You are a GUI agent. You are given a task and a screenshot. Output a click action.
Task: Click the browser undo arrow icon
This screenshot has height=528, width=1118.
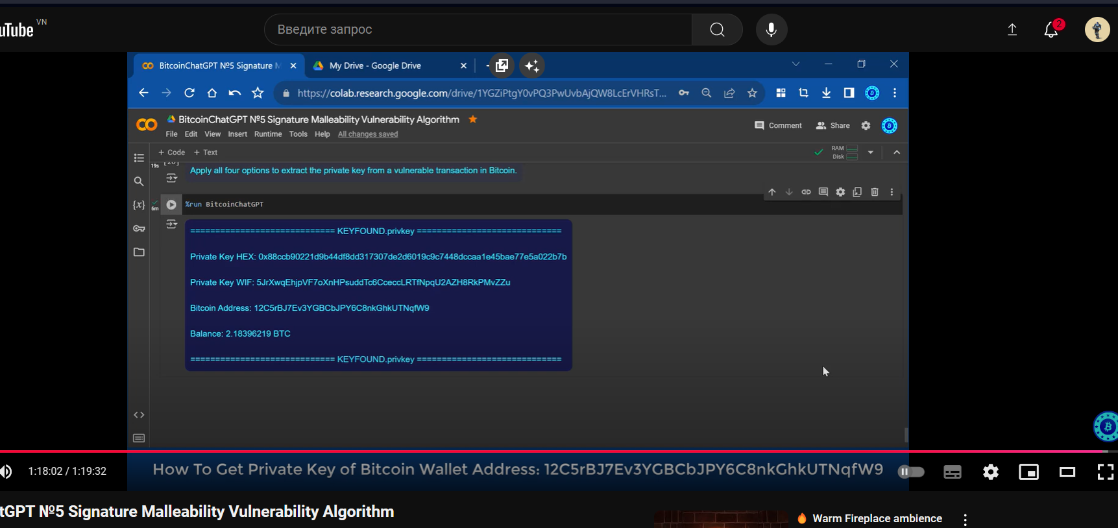click(234, 93)
